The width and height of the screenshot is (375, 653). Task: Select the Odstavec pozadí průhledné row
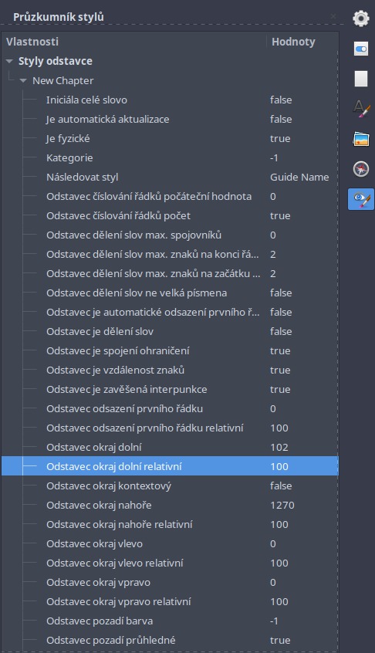click(170, 640)
